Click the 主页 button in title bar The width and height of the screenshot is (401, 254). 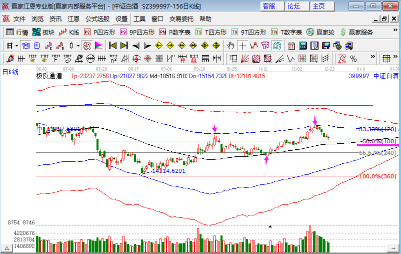tap(322, 6)
